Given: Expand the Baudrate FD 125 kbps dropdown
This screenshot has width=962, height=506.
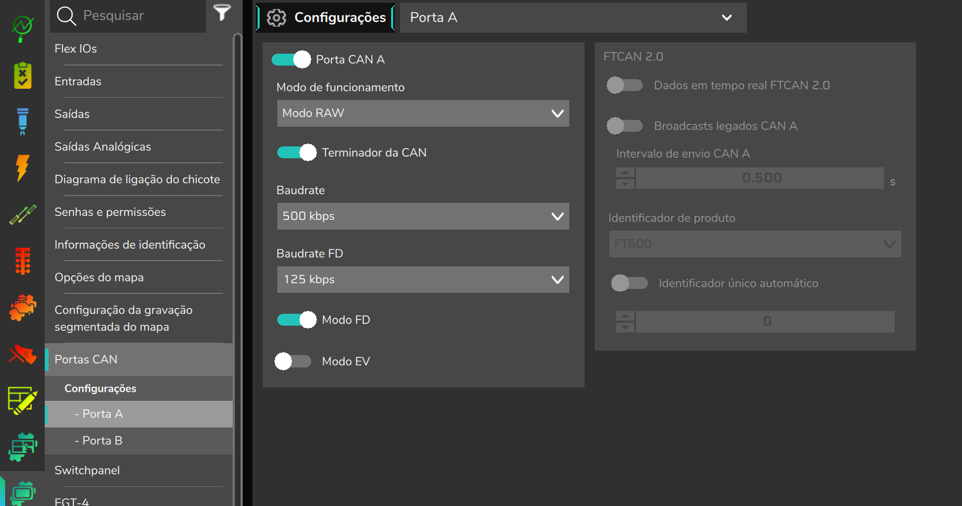Looking at the screenshot, I should pyautogui.click(x=423, y=279).
